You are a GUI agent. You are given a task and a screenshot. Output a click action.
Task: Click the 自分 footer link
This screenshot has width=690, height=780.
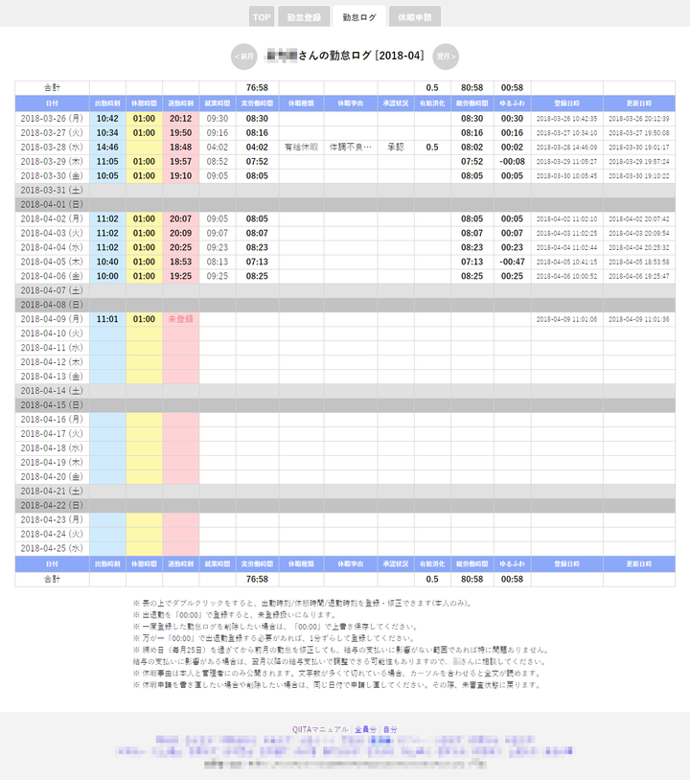click(390, 729)
